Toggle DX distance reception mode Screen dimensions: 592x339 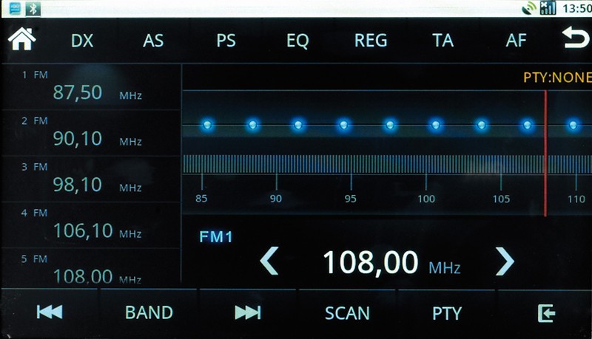click(82, 41)
